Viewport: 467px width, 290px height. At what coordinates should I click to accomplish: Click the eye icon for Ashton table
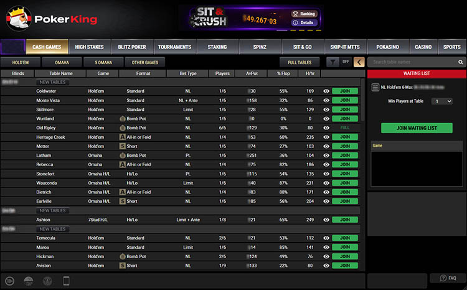click(326, 220)
